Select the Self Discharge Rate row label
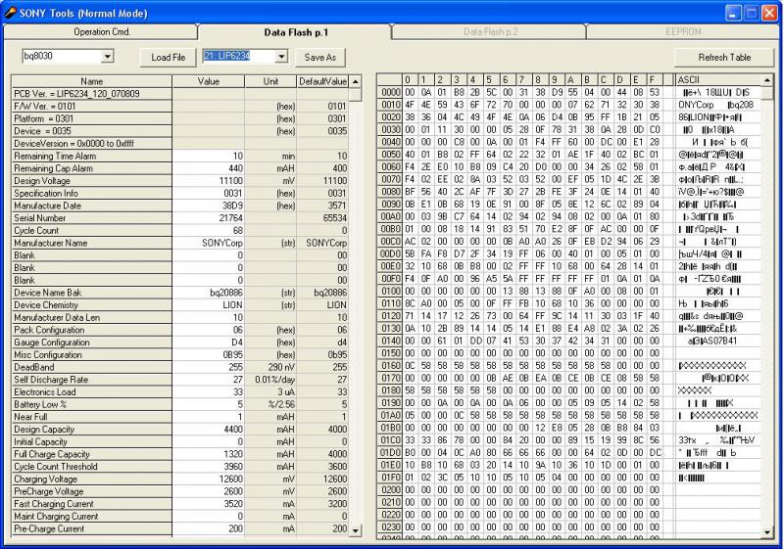 (x=91, y=380)
